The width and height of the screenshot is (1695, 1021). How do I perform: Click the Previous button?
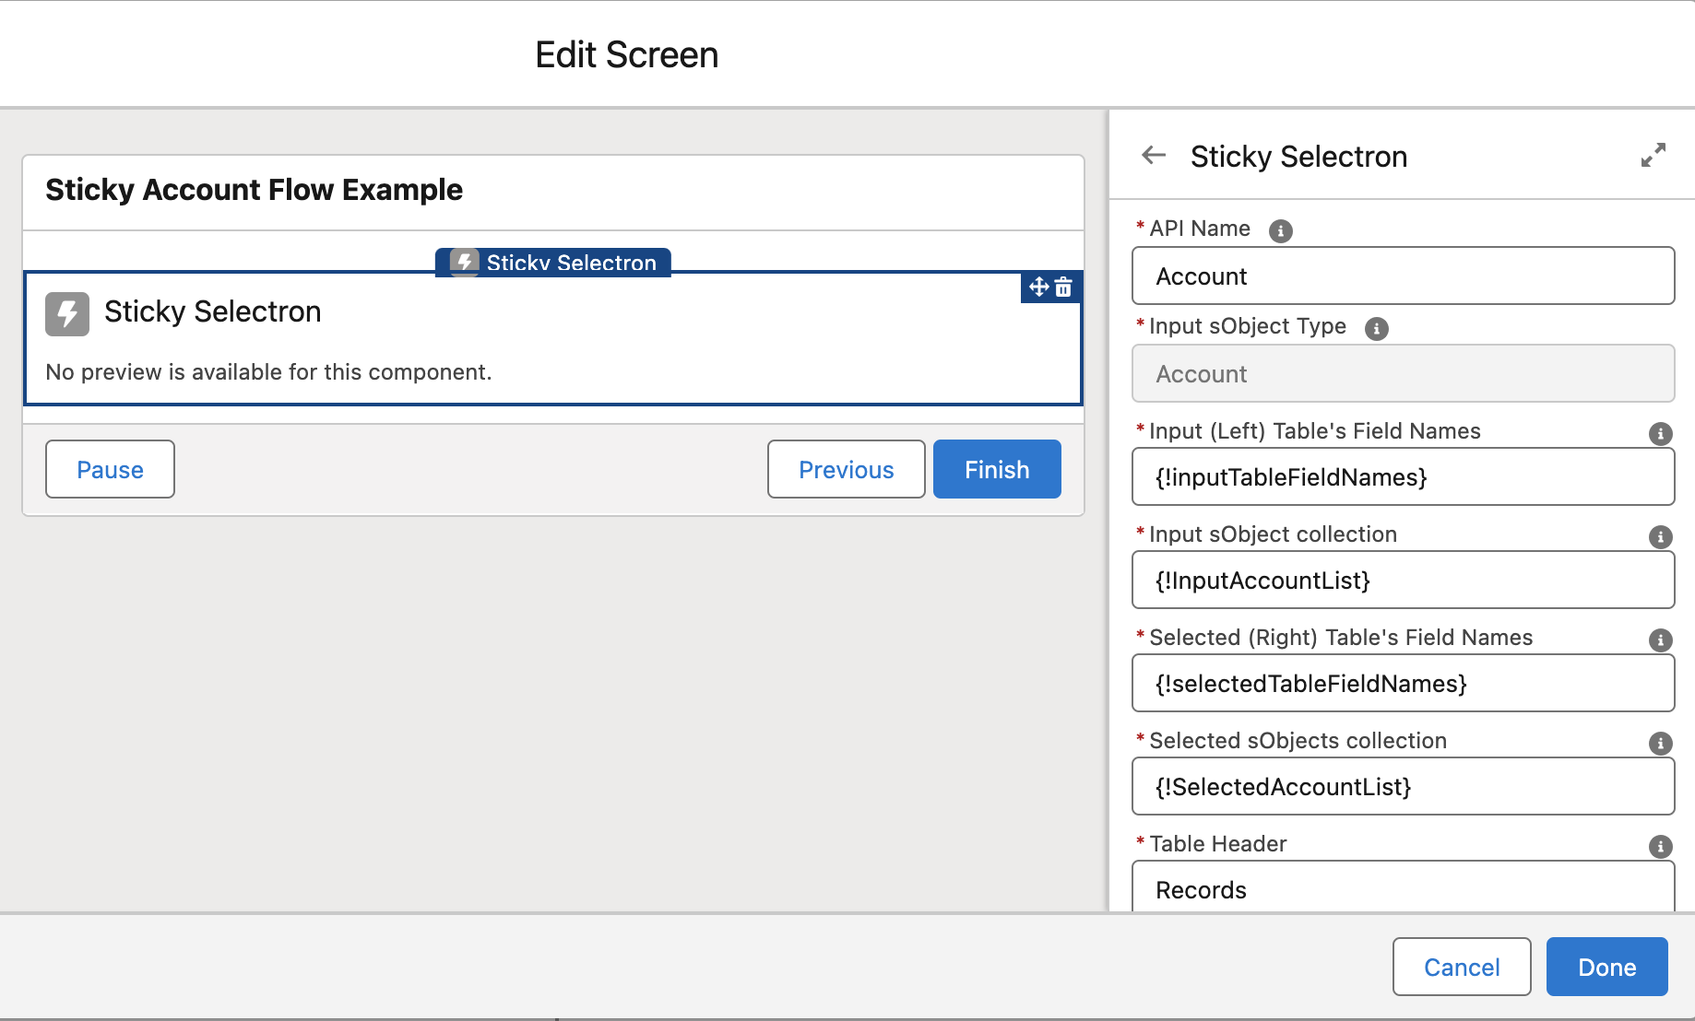(x=846, y=469)
